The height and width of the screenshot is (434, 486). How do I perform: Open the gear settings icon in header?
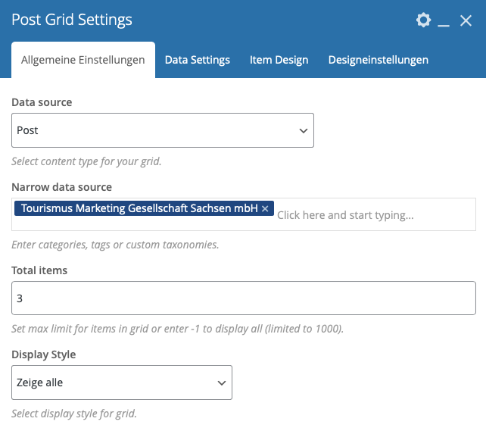tap(423, 20)
